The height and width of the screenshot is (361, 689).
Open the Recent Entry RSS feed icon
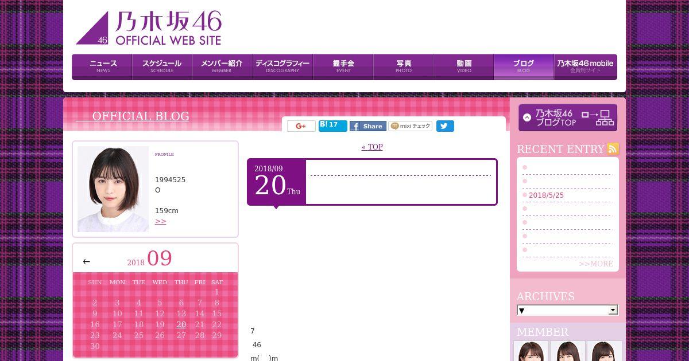[613, 149]
